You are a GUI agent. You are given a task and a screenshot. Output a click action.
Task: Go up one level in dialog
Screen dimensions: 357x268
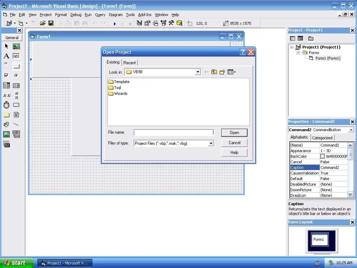click(214, 72)
